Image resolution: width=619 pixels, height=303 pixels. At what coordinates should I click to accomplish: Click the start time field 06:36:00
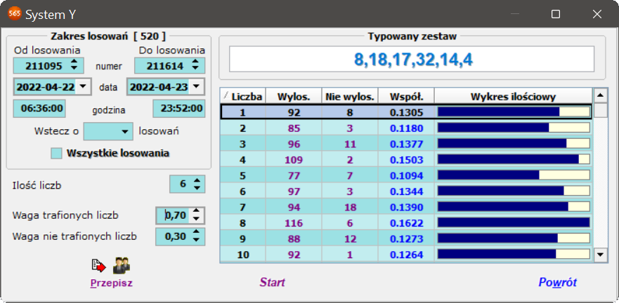39,109
